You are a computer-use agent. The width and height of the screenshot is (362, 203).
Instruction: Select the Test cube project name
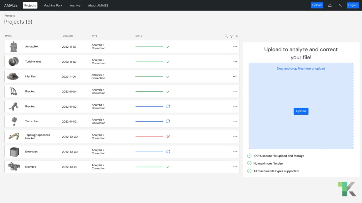(x=31, y=121)
